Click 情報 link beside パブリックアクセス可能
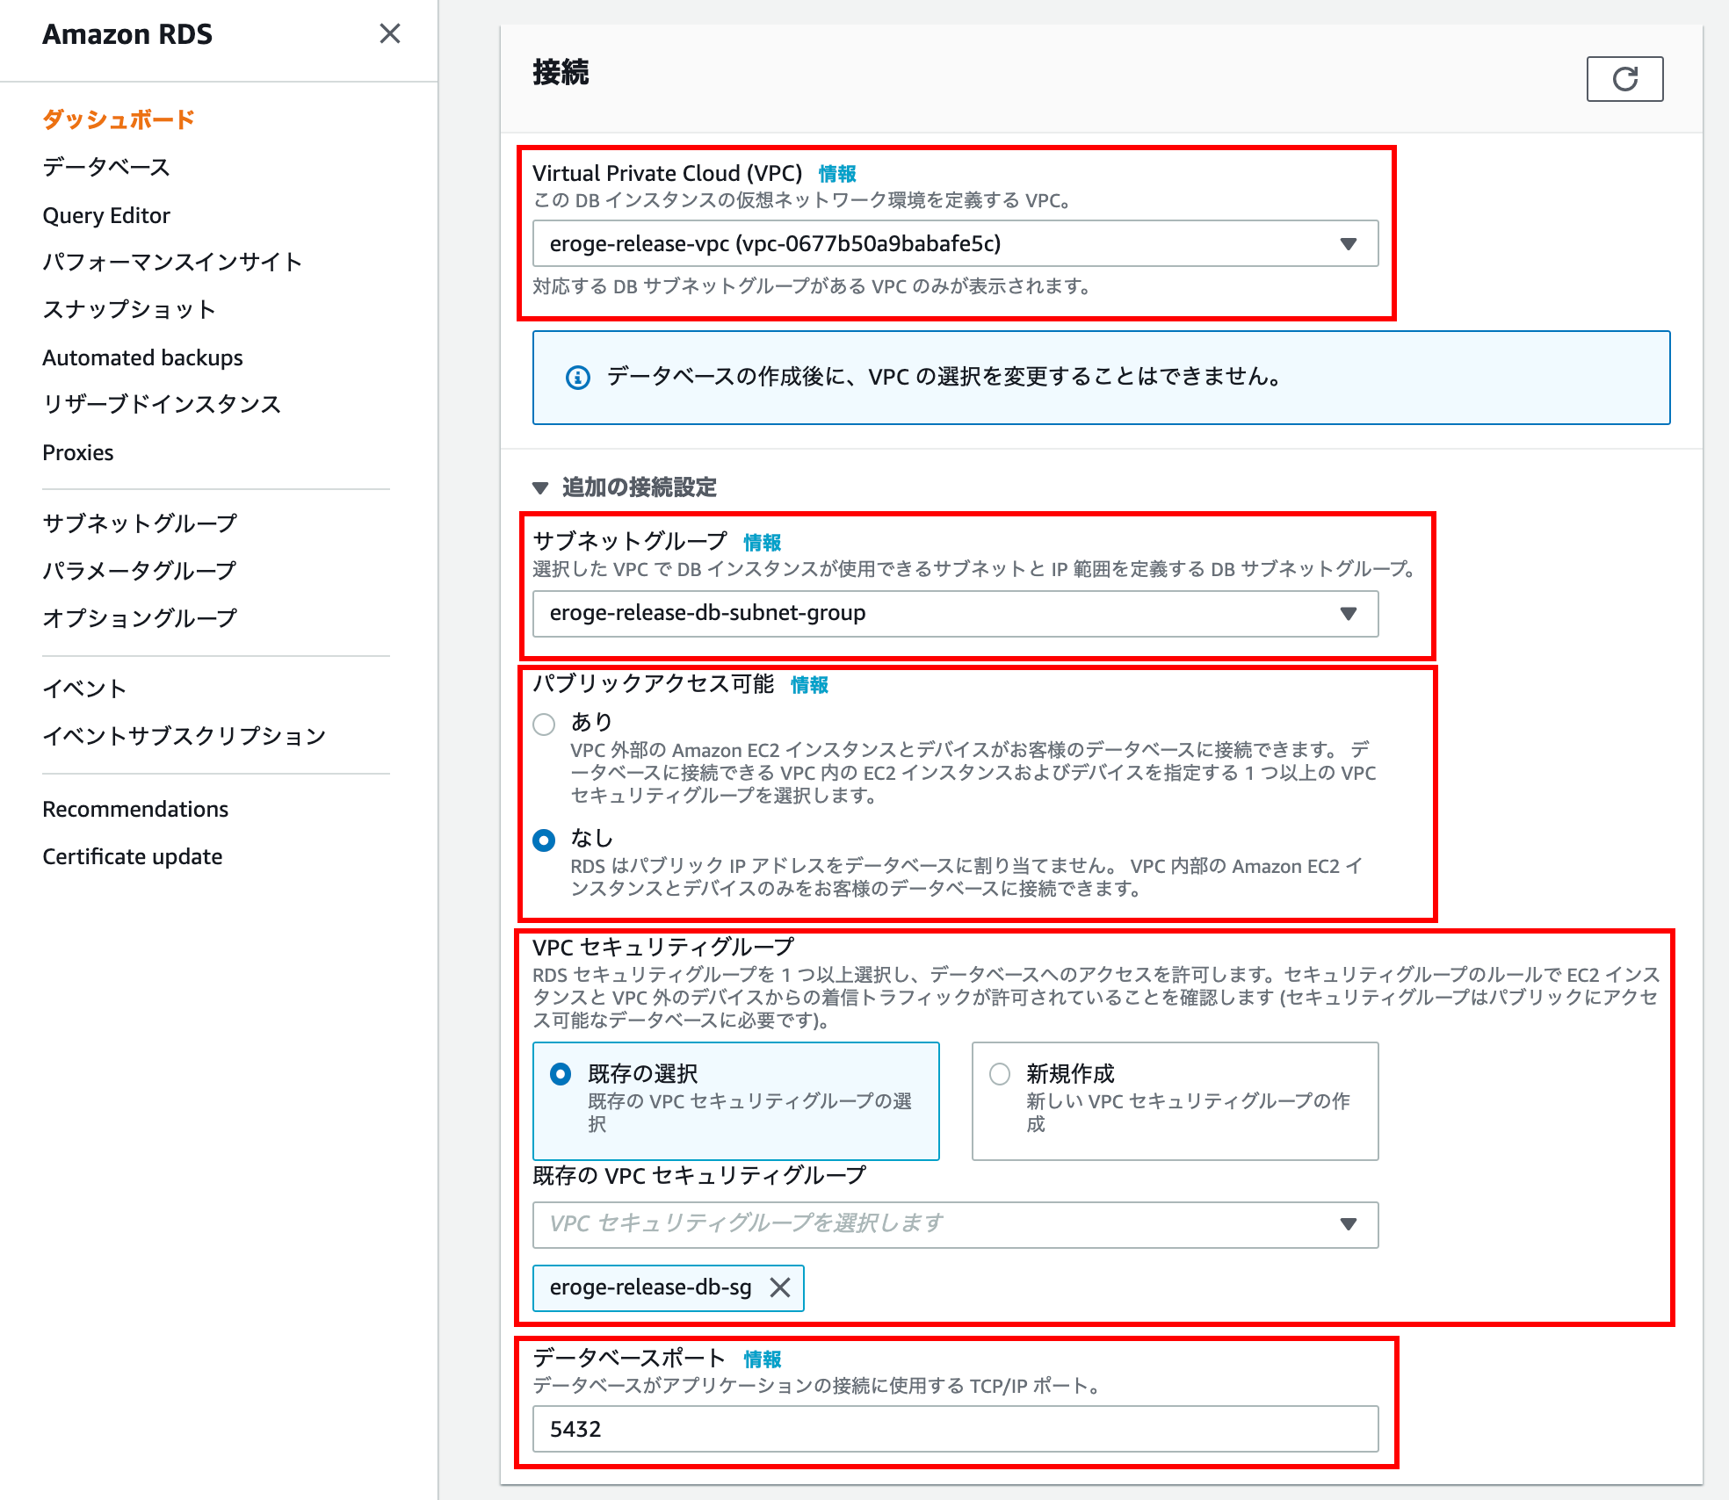 [x=809, y=685]
